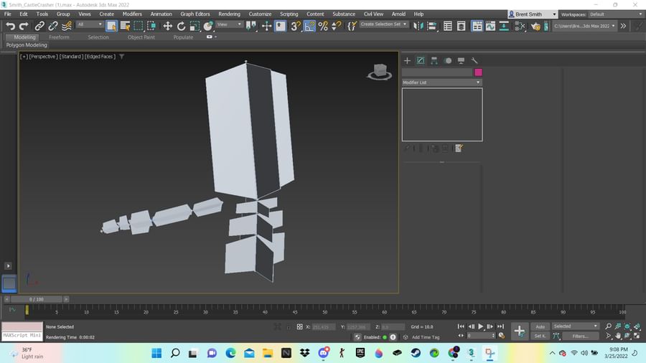Viewport: 646px width, 363px height.
Task: Select the Select and Rotate tool
Action: (x=181, y=26)
